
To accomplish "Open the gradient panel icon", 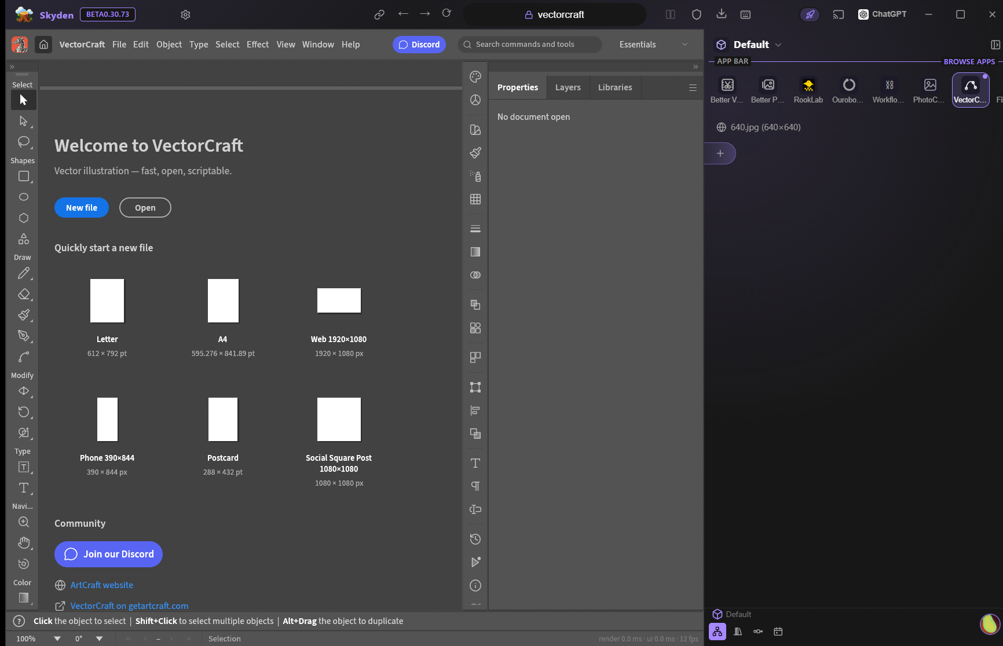I will pyautogui.click(x=475, y=252).
